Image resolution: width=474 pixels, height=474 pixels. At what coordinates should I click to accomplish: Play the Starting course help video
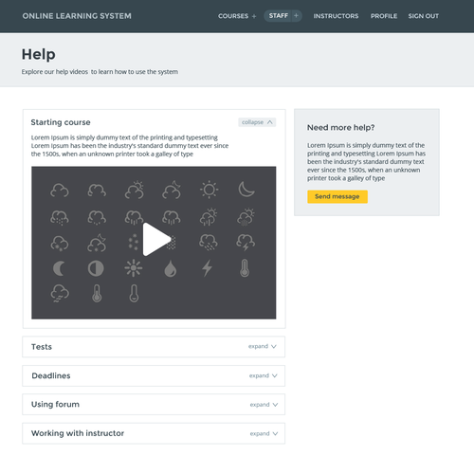pos(156,239)
